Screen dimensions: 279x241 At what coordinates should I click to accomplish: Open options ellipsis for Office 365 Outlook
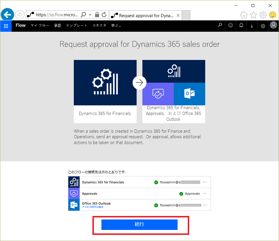[205, 205]
